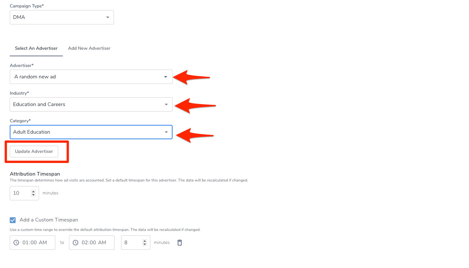The image size is (469, 268).
Task: Decrease attribution timespan minutes with down arrow
Action: coord(33,195)
